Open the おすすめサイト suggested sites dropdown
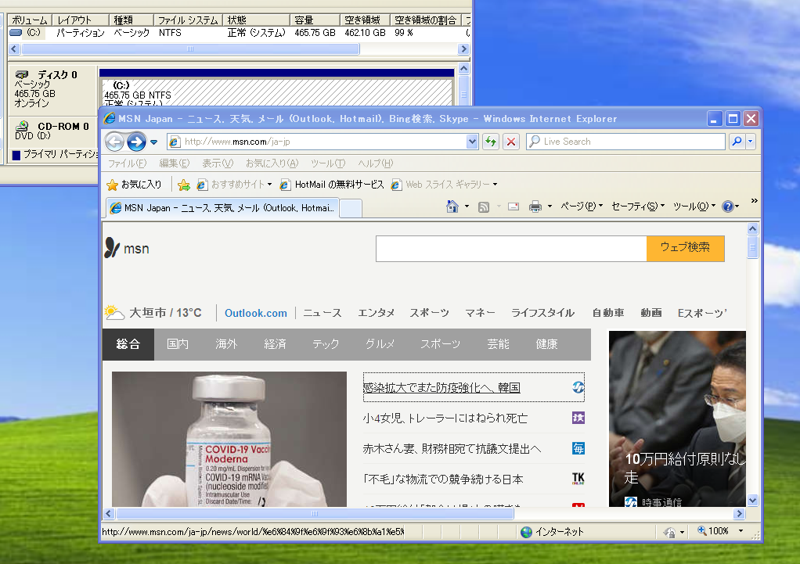The image size is (800, 564). point(234,185)
